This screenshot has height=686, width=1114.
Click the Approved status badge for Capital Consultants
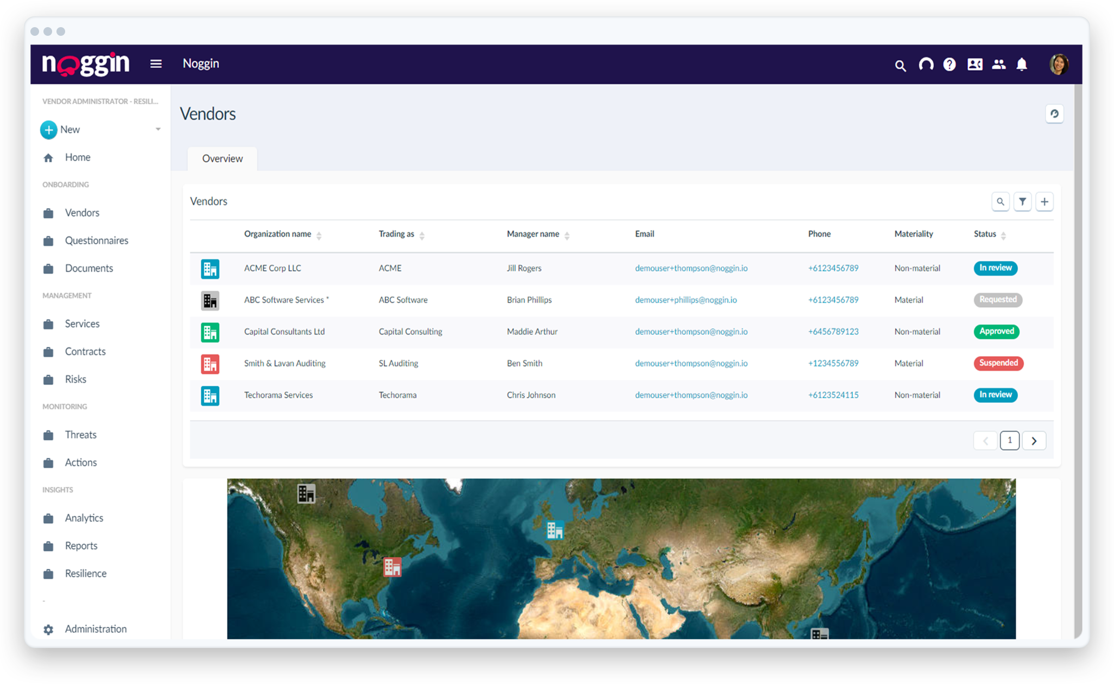pyautogui.click(x=996, y=331)
